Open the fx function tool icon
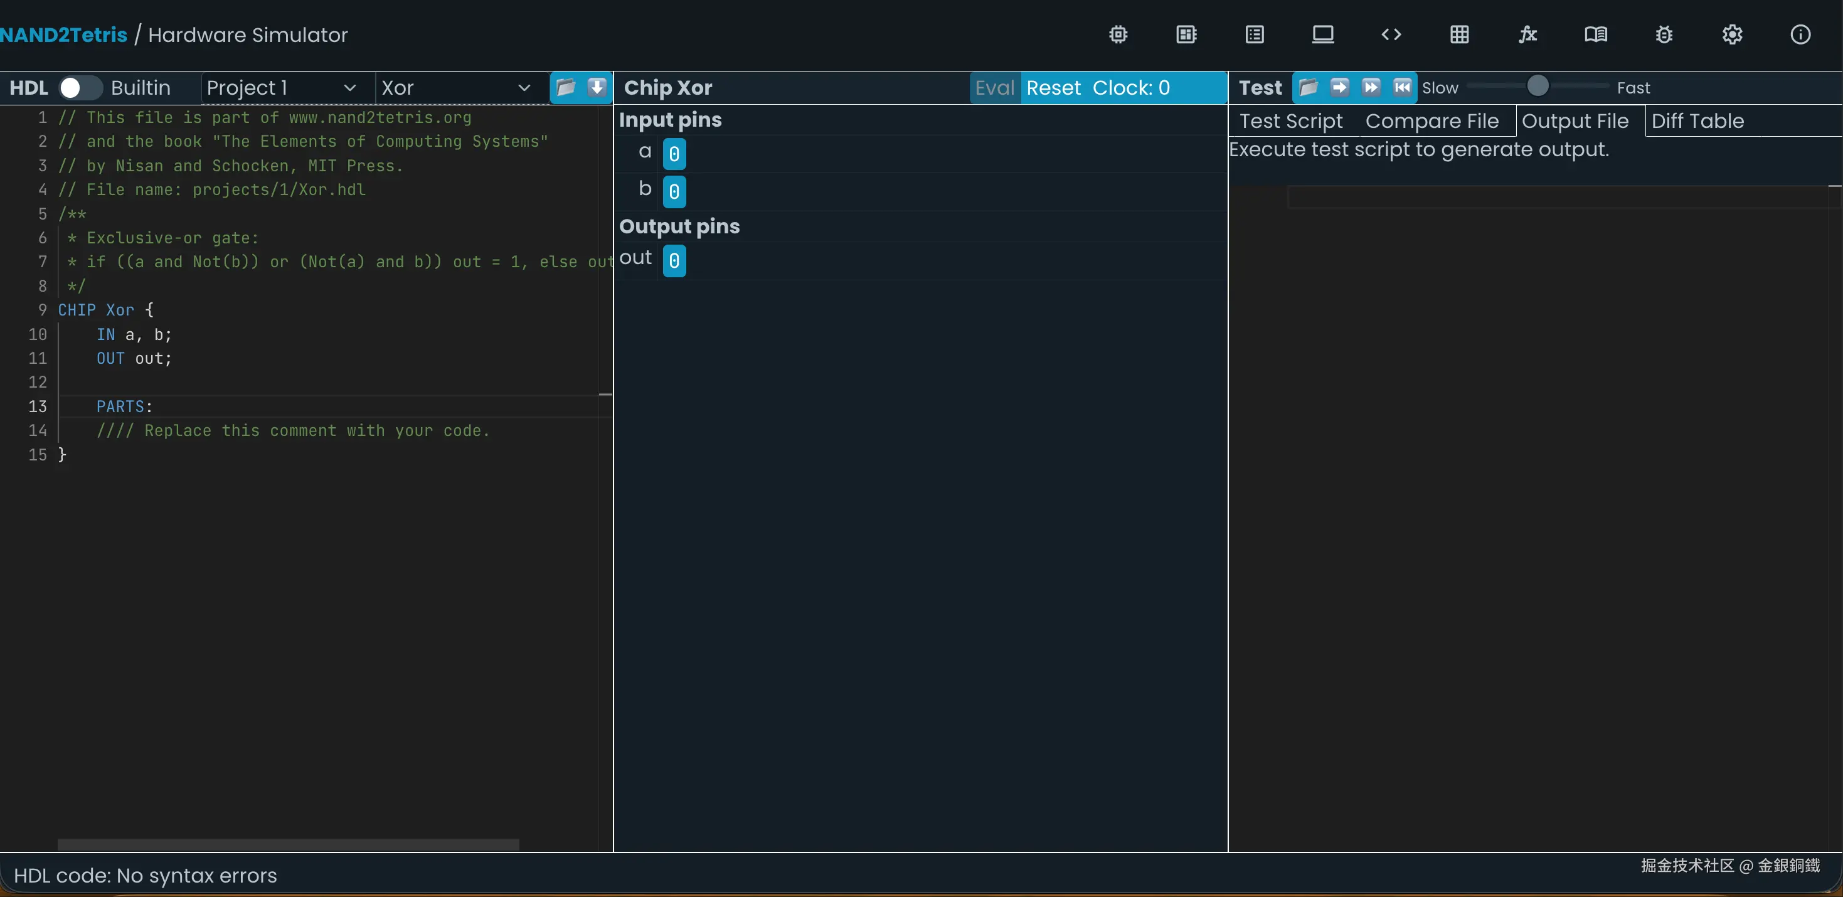The height and width of the screenshot is (897, 1843). coord(1527,34)
